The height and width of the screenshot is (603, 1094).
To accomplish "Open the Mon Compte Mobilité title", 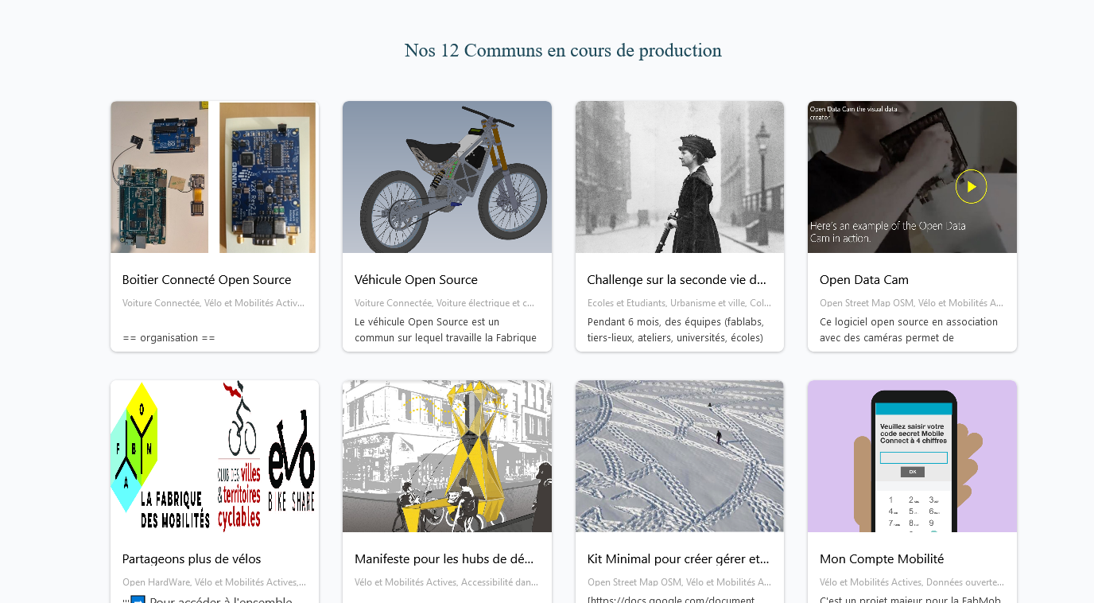I will coord(882,559).
